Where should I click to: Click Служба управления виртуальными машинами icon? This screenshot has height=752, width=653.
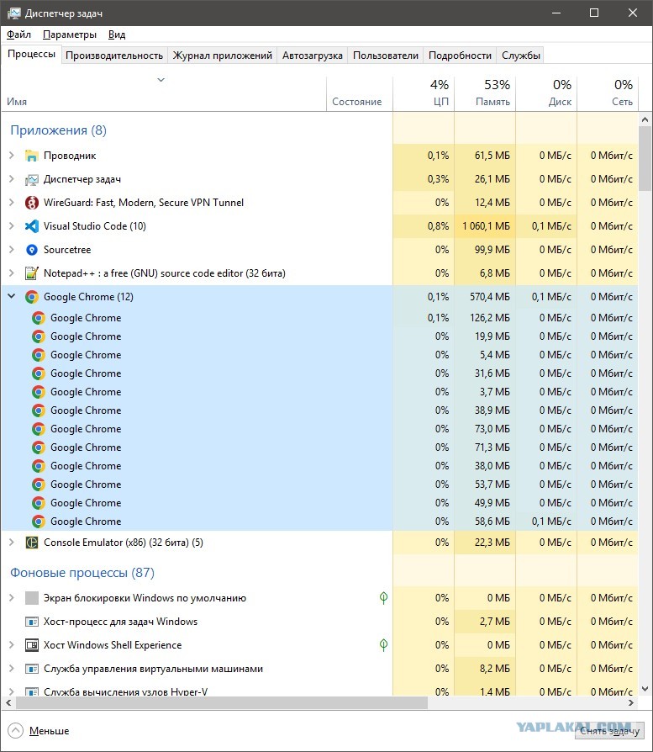(32, 669)
